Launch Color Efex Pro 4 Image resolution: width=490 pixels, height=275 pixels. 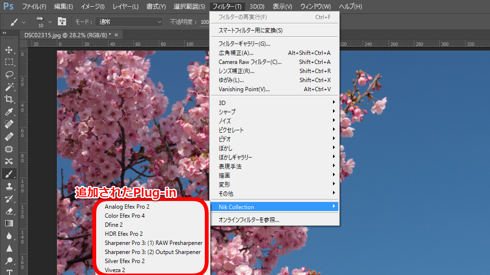click(x=125, y=215)
